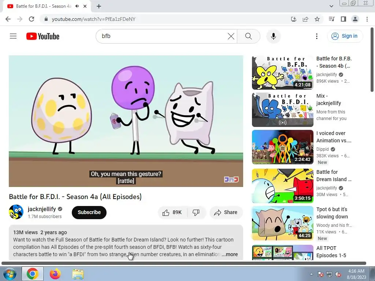This screenshot has height=281, width=375.
Task: Go forward with browser forward arrow
Action: [x=20, y=19]
